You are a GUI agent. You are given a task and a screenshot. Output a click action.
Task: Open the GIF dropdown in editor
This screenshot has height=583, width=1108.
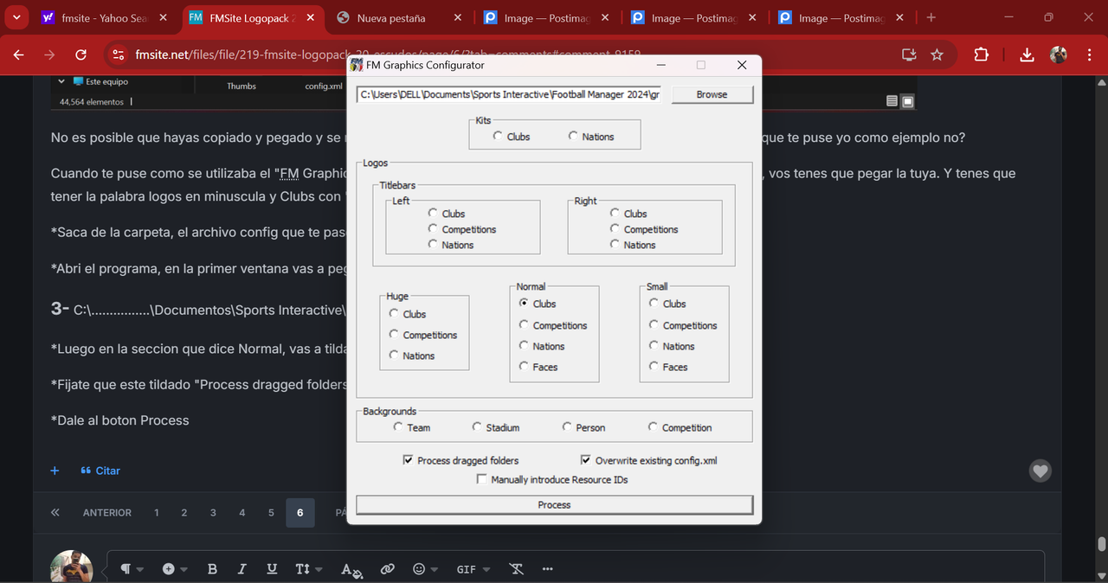[473, 569]
